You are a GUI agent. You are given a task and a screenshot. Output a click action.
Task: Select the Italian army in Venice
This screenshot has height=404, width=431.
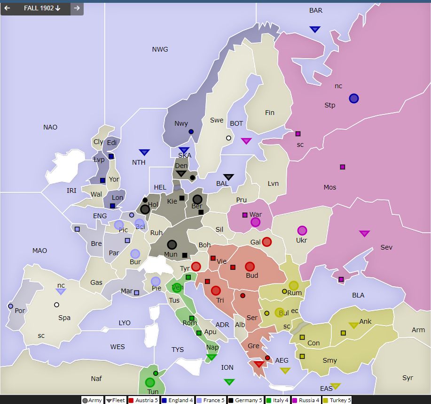(177, 288)
